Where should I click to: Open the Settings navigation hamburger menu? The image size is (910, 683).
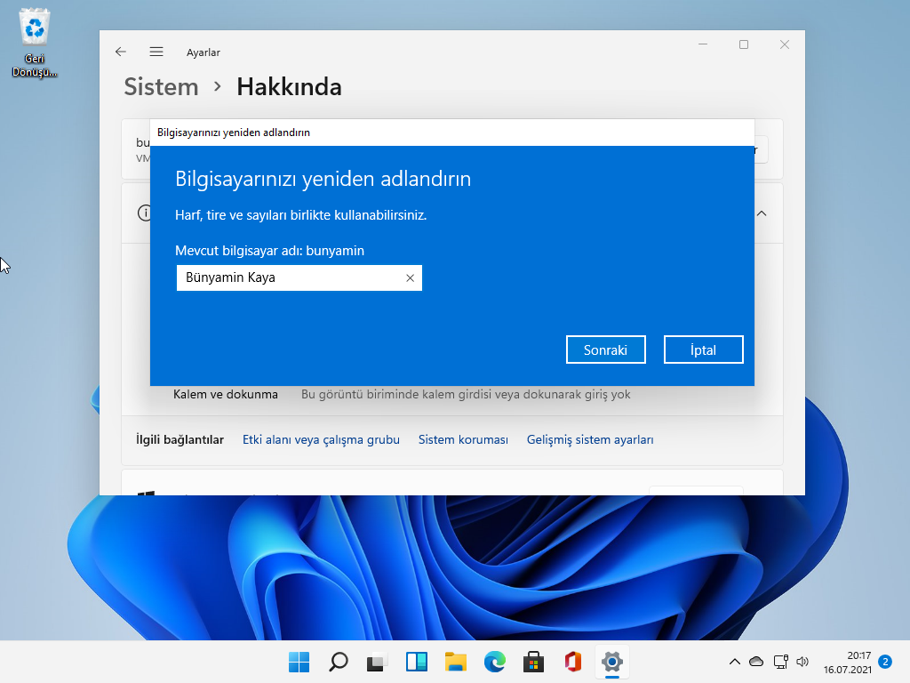156,52
